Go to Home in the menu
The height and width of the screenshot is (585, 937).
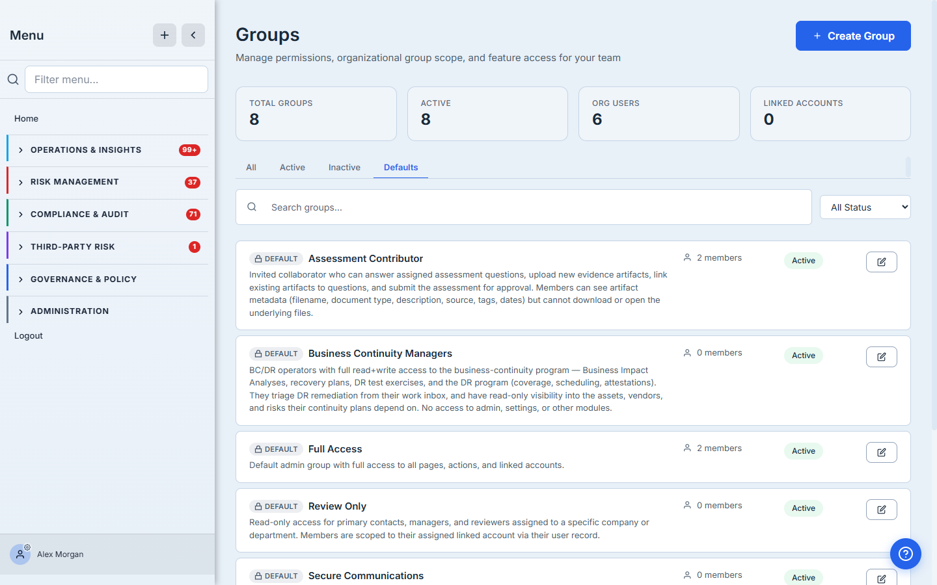[x=26, y=118]
